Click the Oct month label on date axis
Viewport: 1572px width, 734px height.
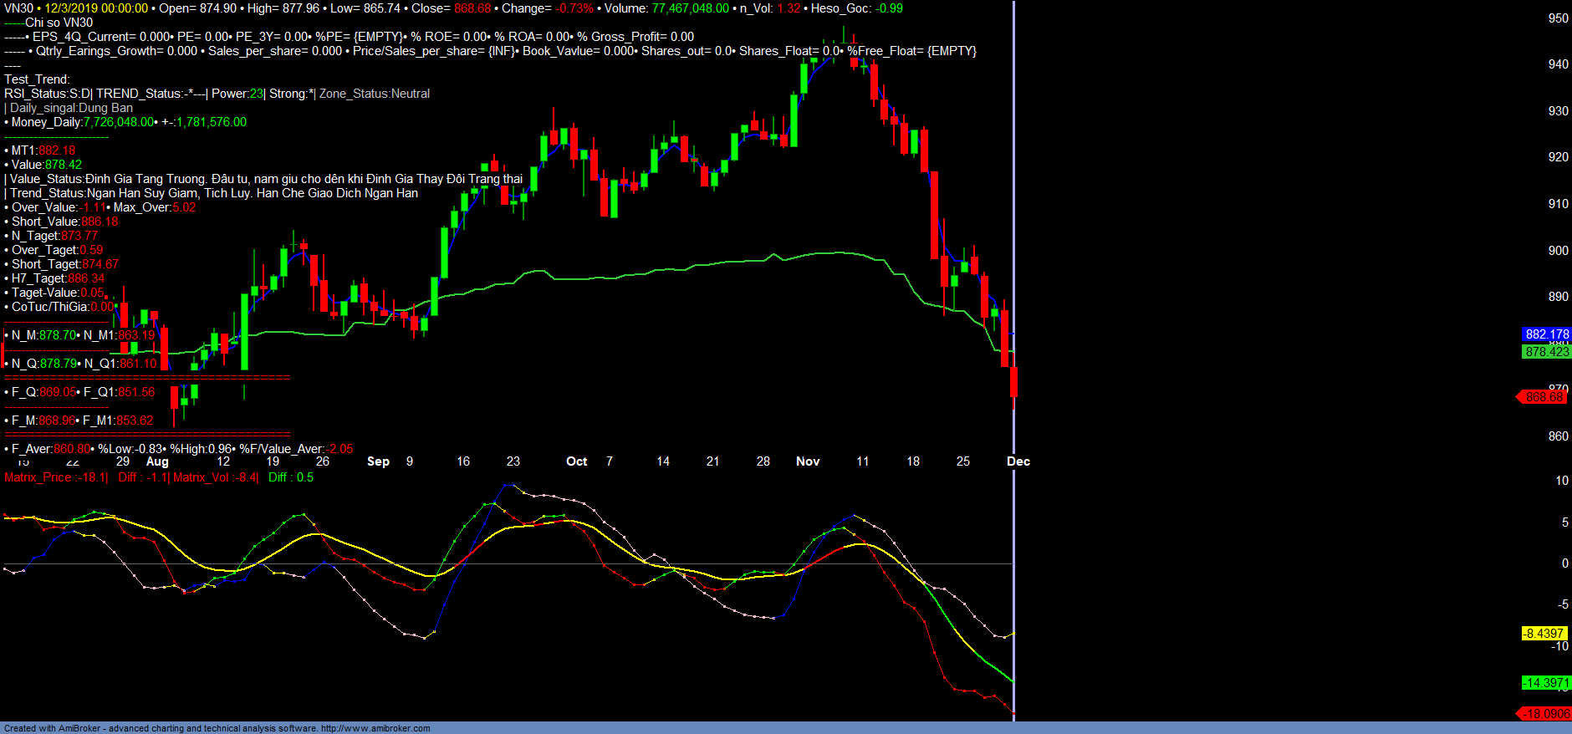click(576, 461)
